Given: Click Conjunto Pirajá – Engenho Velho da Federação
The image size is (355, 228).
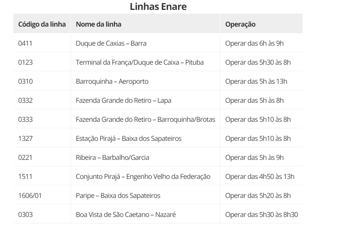Looking at the screenshot, I should pos(143,177).
